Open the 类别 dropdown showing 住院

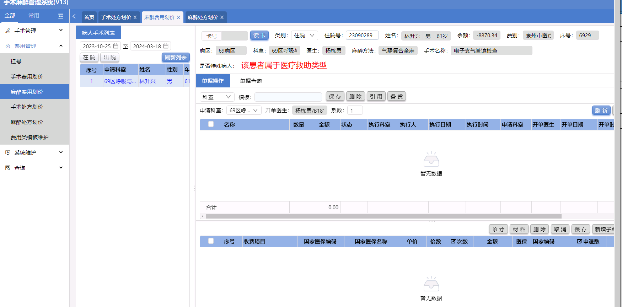pyautogui.click(x=305, y=36)
